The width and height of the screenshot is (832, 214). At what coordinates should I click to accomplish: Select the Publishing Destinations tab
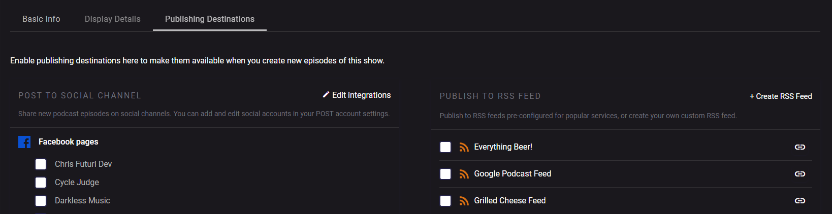[210, 19]
